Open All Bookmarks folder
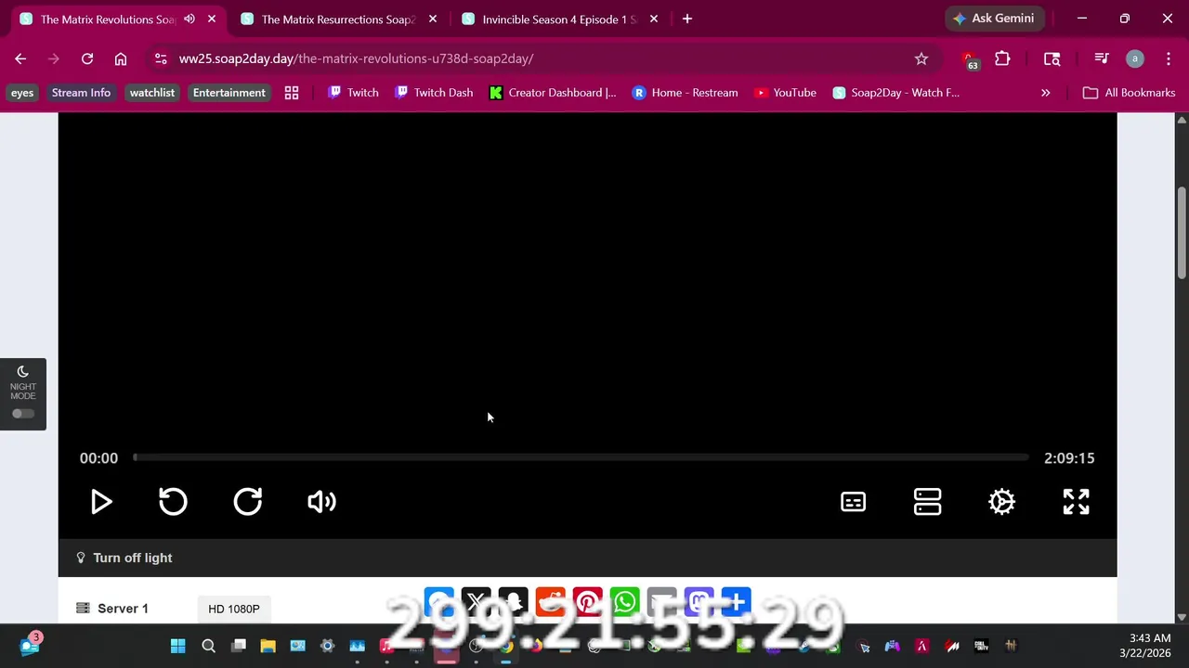Screen dimensions: 1189x668 point(1129,93)
